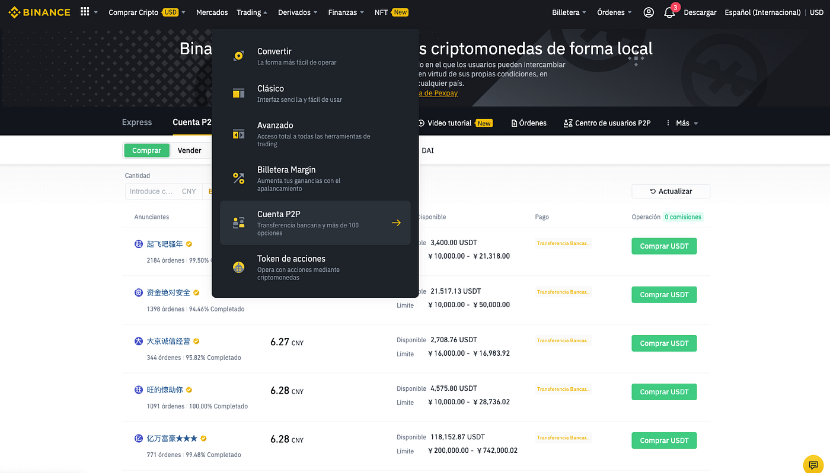Click the arrow on Cuenta P2P entry
This screenshot has height=473, width=830.
click(396, 223)
